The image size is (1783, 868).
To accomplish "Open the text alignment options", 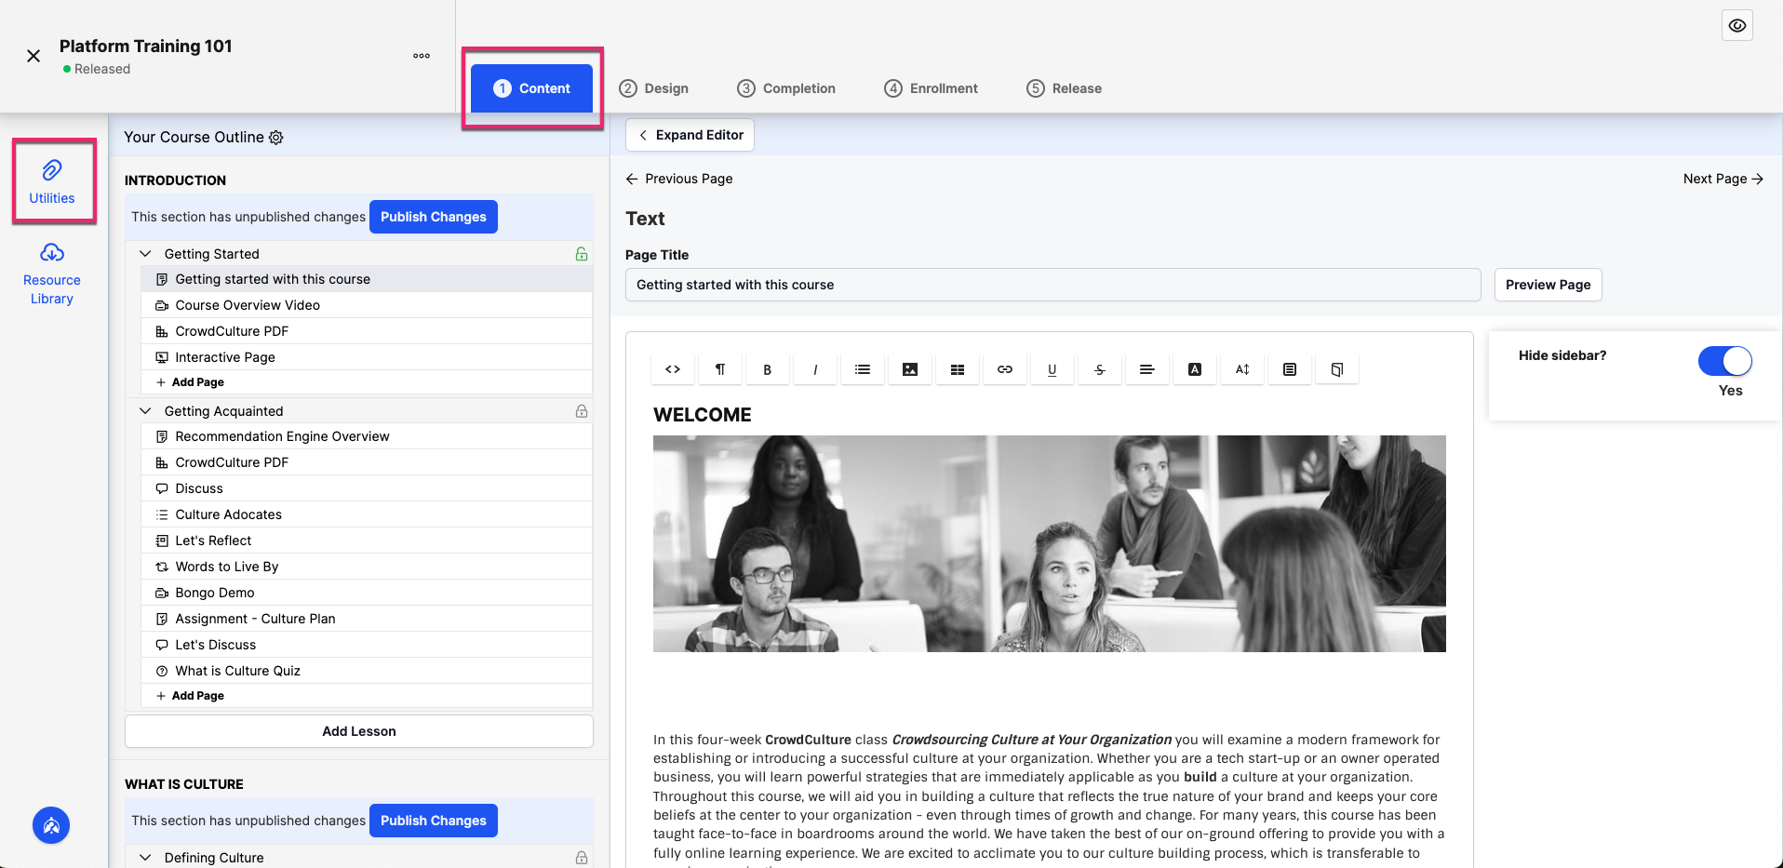I will 1147,369.
